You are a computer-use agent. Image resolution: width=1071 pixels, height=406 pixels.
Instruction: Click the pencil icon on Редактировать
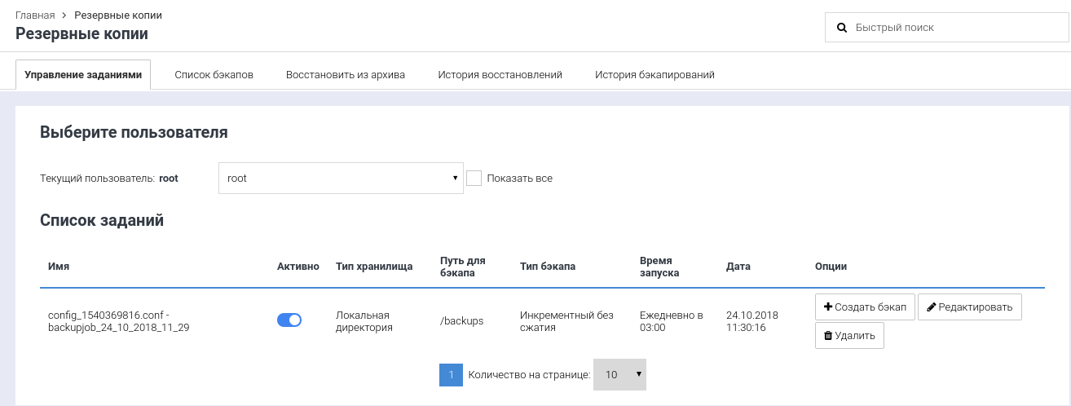coord(931,307)
